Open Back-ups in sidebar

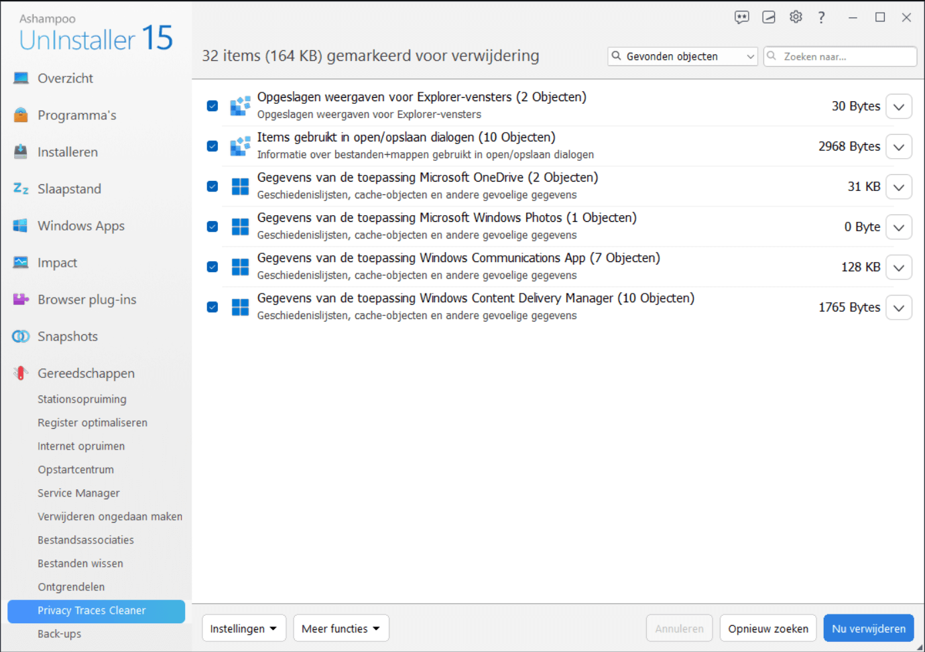[59, 634]
